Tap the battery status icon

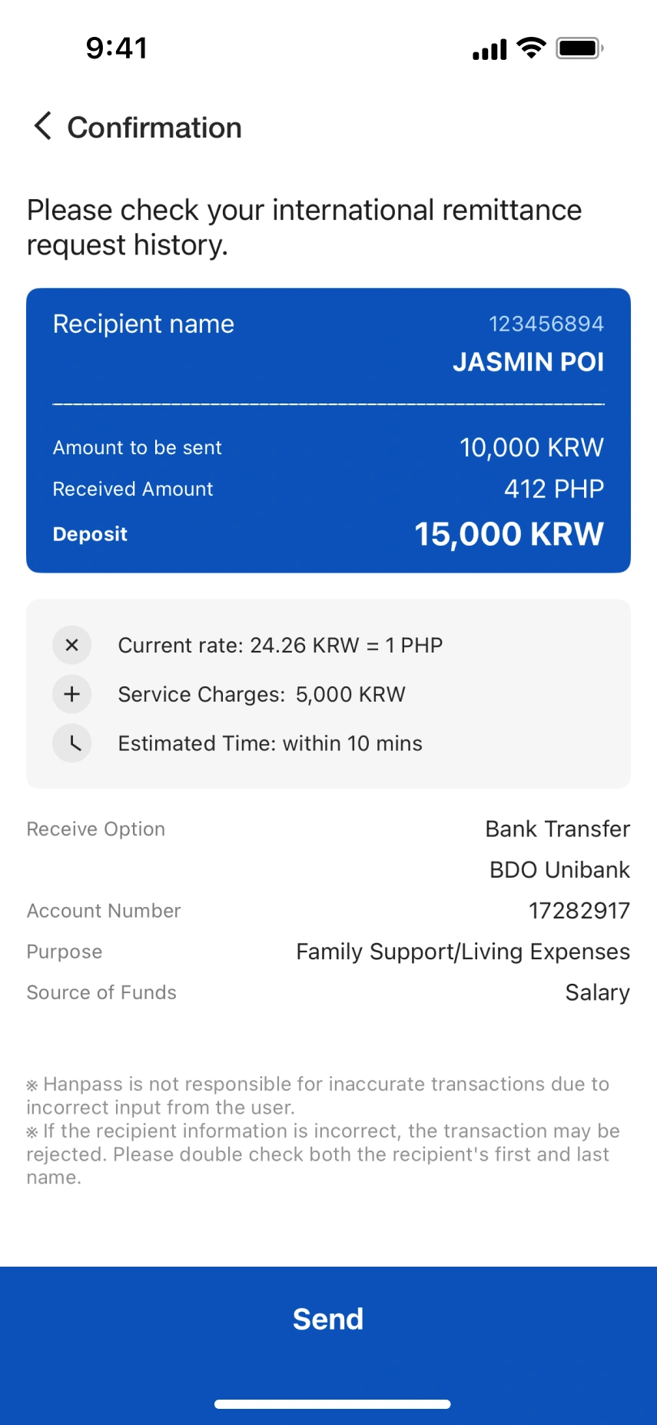point(580,48)
